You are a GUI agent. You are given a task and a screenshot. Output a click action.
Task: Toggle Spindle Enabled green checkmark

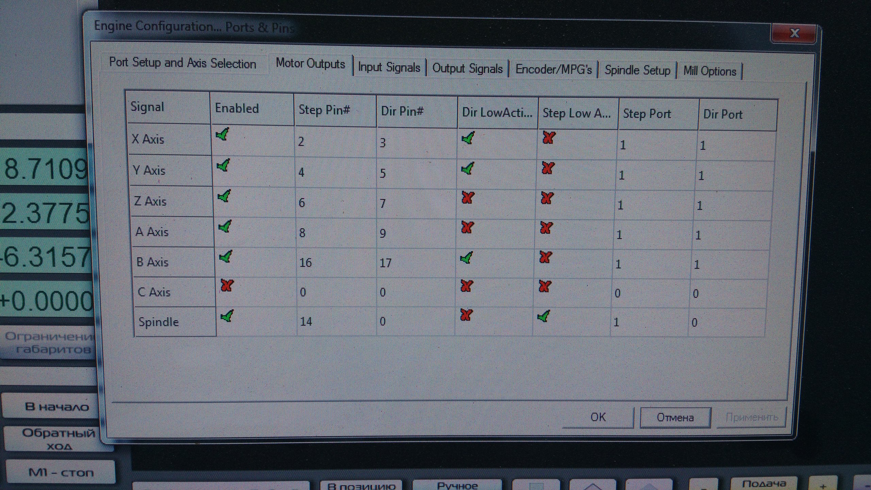(x=227, y=316)
